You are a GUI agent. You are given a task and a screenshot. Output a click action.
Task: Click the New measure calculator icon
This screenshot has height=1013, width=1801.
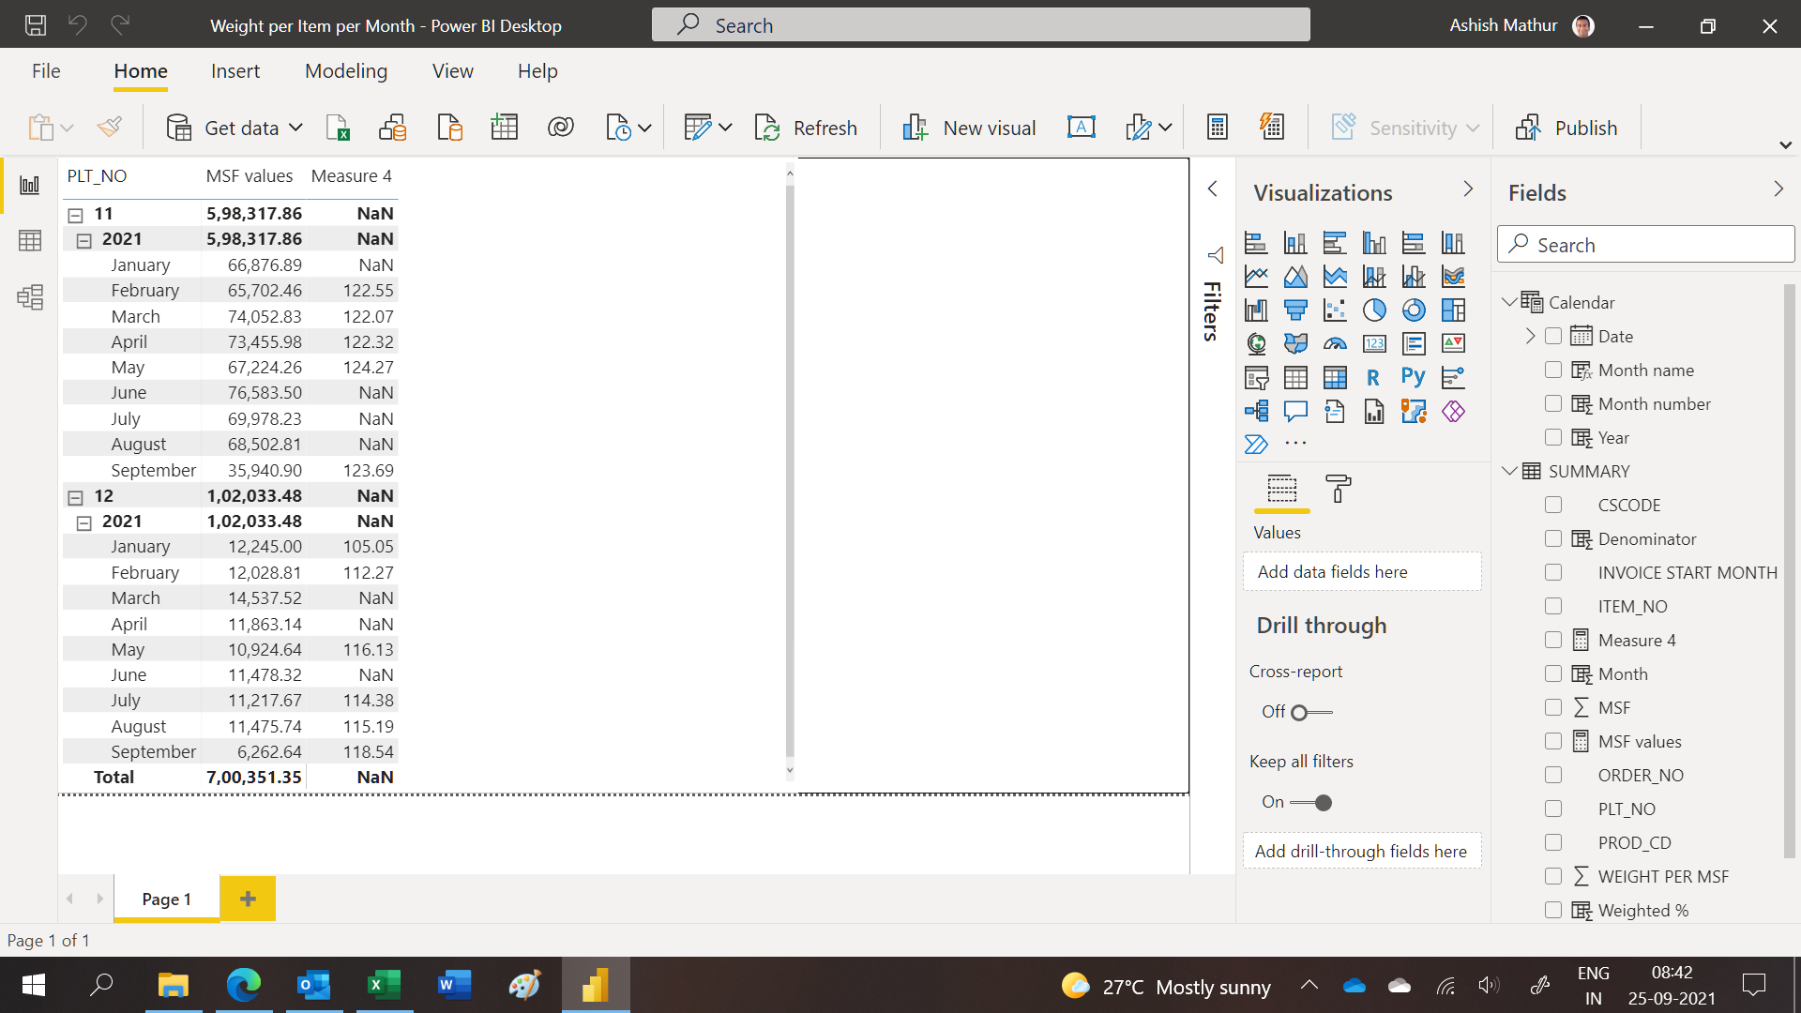(x=1218, y=128)
